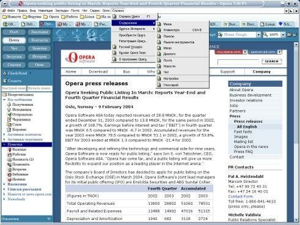Screen dimensions: 300x225
Task: Toggle the Ссылки panel button
Action: [x=14, y=65]
